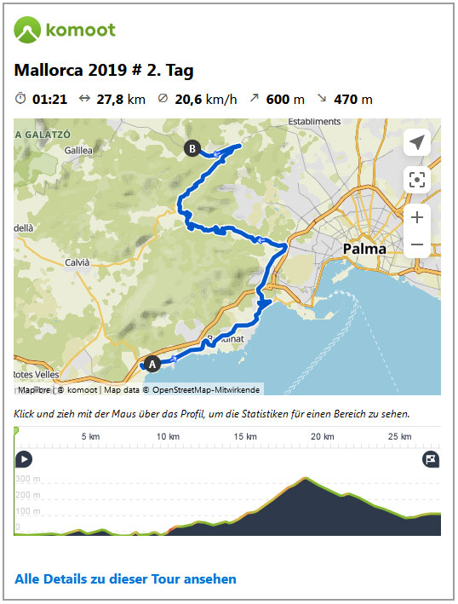Click the Palma city label on the map
Screen dimensions: 458x604
pyautogui.click(x=364, y=249)
